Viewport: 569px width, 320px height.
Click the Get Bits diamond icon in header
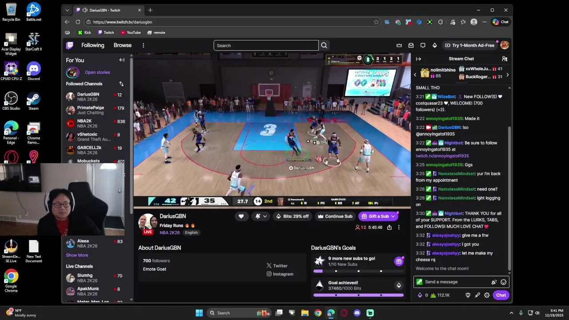point(435,45)
